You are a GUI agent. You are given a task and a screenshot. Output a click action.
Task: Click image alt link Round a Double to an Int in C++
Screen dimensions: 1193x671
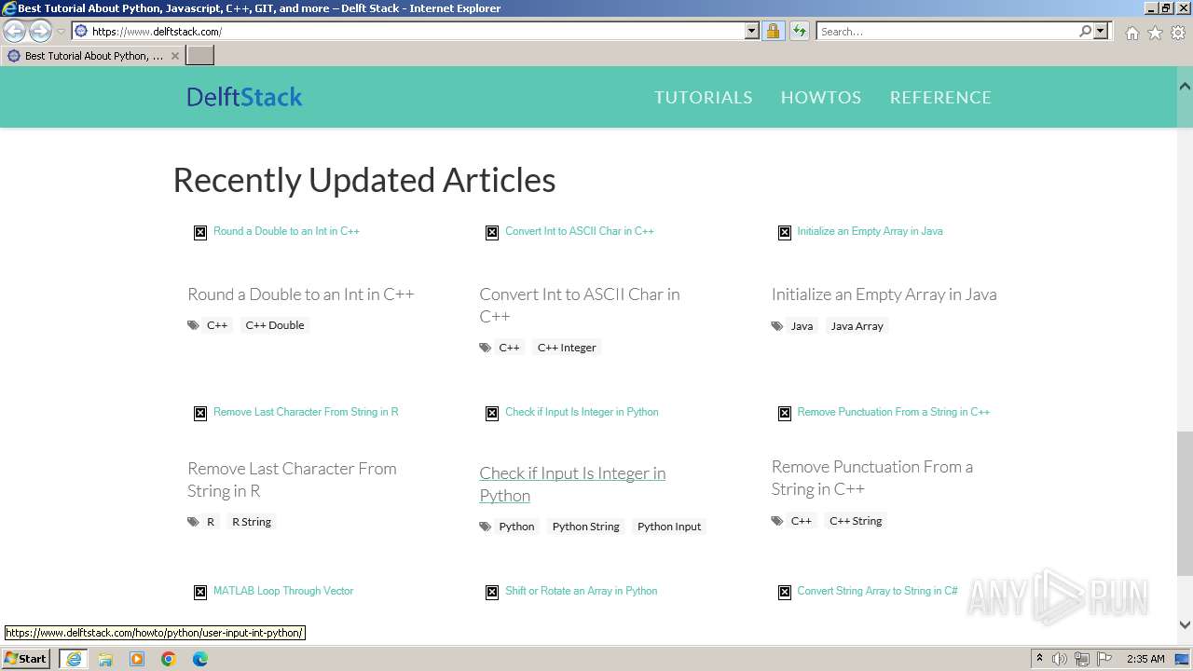pyautogui.click(x=286, y=231)
